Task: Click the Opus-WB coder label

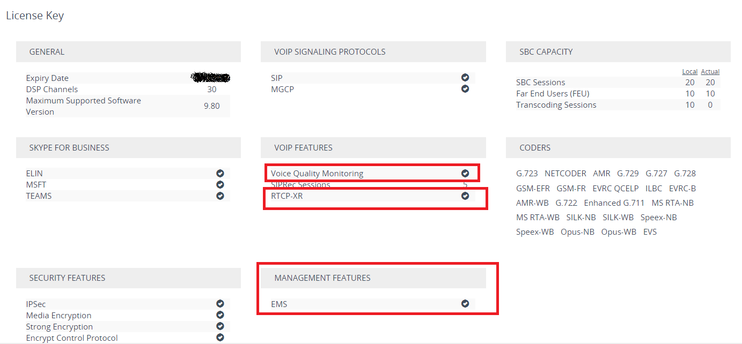Action: pyautogui.click(x=619, y=232)
